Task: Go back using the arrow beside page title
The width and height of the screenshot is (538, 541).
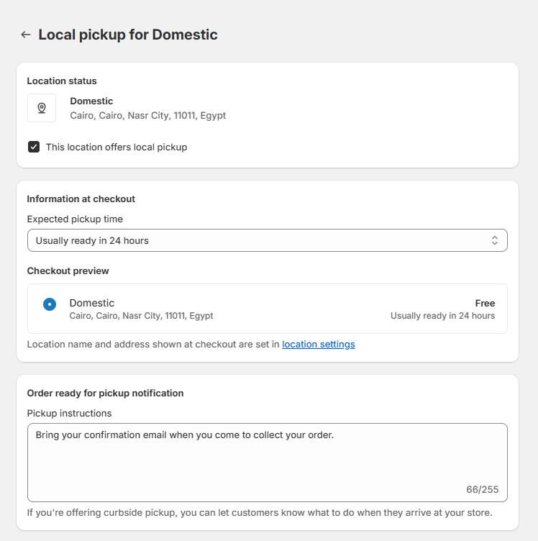Action: (x=26, y=35)
